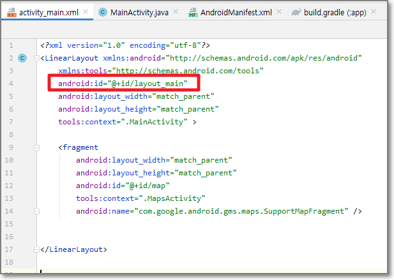The image size is (394, 280).
Task: Click android:id="@+id/map" attribute
Action: (123, 186)
